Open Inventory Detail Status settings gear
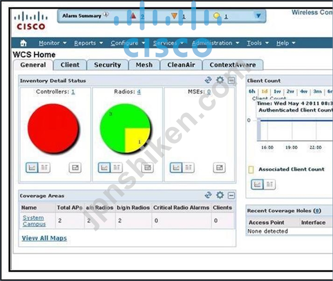This screenshot has height=281, width=333. click(x=220, y=80)
